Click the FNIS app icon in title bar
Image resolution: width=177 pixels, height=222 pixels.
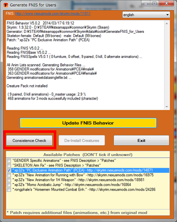pos(6,5)
